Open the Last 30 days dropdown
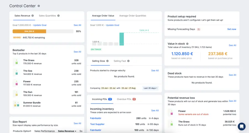249x133 pixels. (x=151, y=88)
